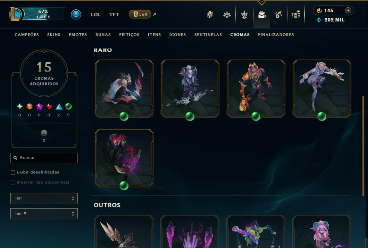
Task: Toggle the Mostrar não disponíveis checkbox
Action: coord(13,183)
